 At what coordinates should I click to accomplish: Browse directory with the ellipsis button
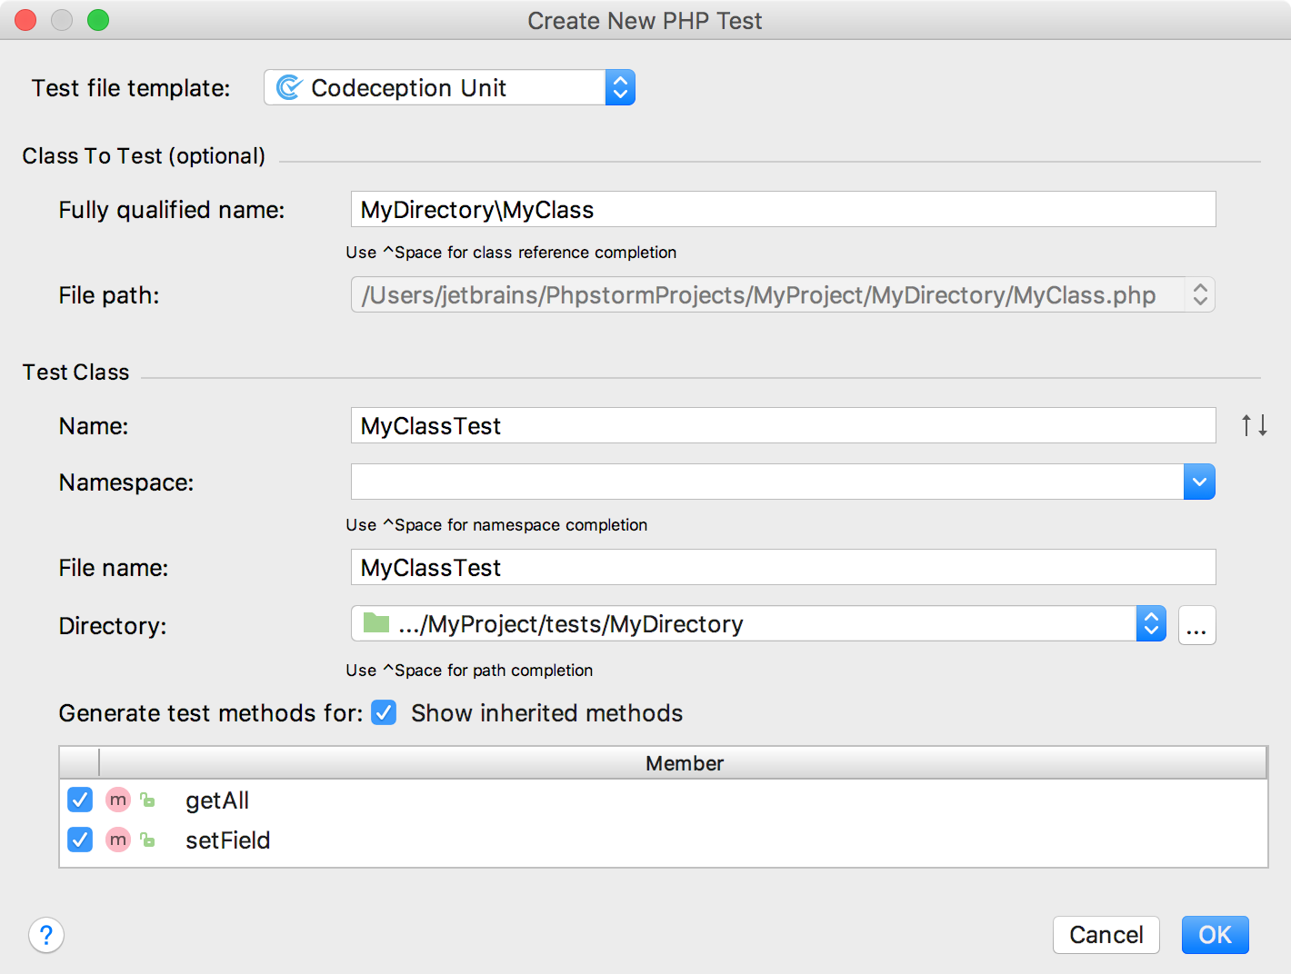(1196, 625)
